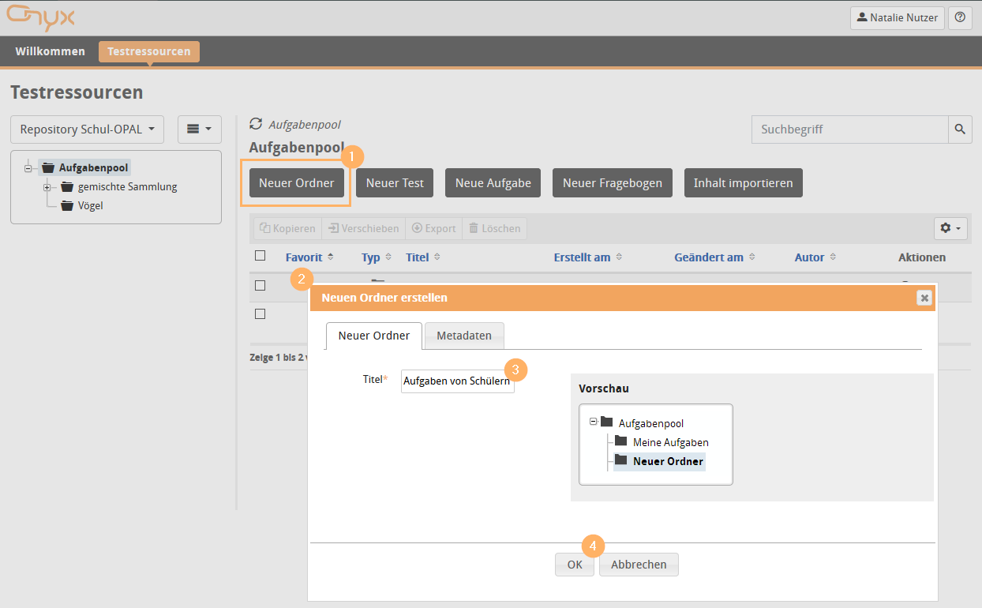Confirm folder creation with OK
982x608 pixels.
(x=574, y=565)
